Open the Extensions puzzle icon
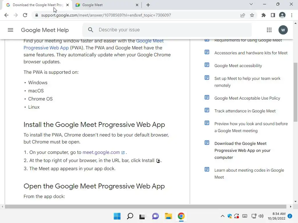The width and height of the screenshot is (298, 223). click(x=263, y=15)
